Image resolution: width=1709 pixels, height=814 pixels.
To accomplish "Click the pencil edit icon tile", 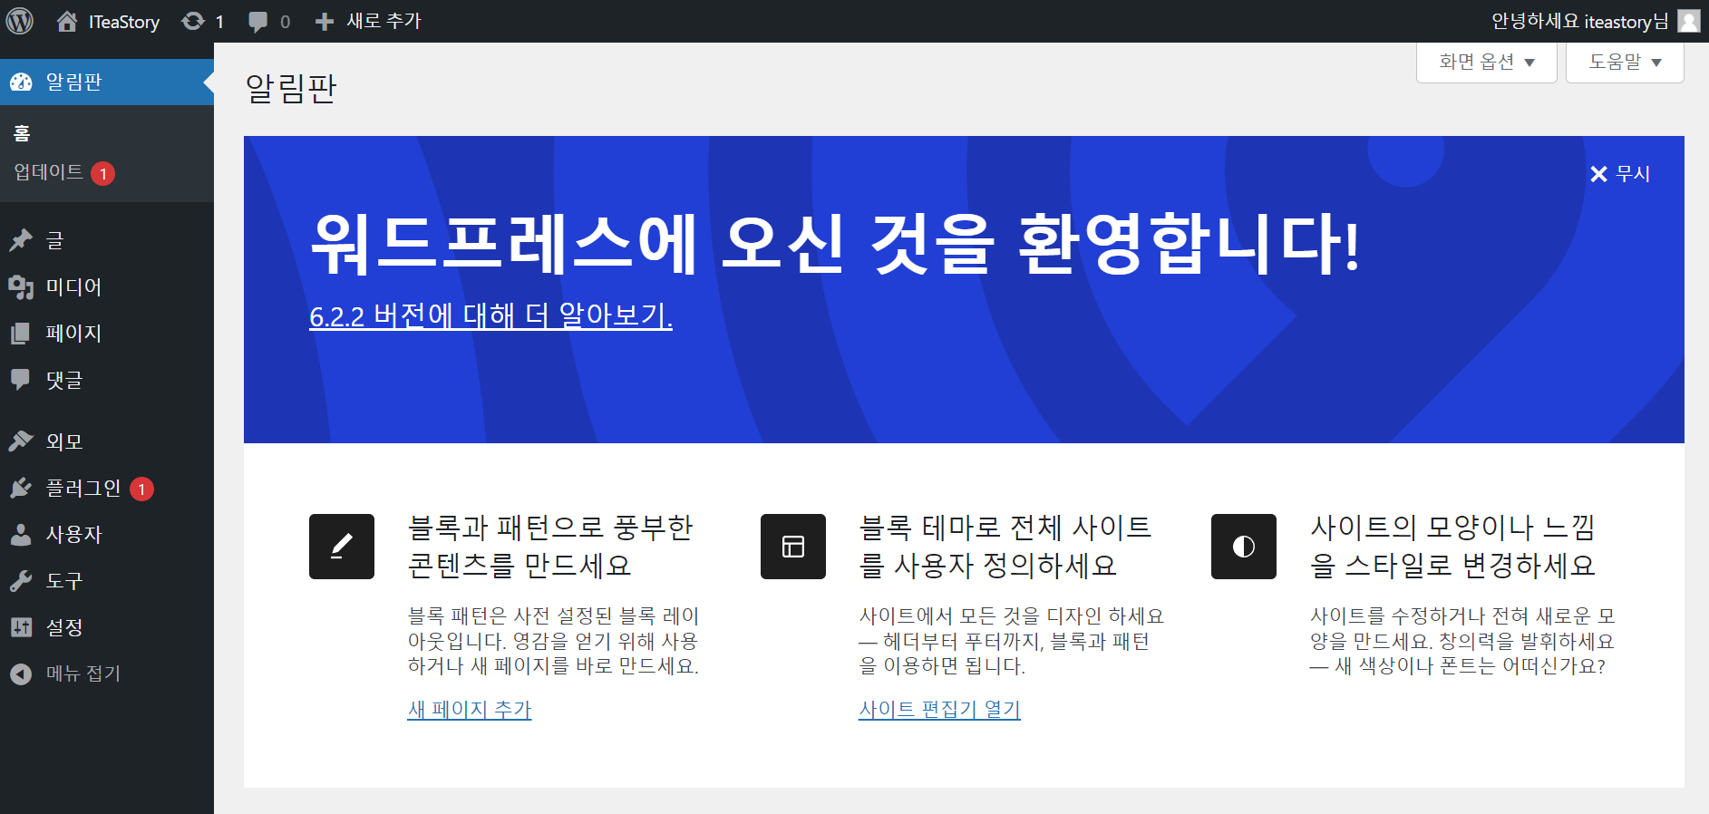I will coord(342,547).
